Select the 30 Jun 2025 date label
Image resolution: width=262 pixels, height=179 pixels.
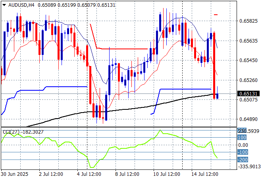(15, 174)
